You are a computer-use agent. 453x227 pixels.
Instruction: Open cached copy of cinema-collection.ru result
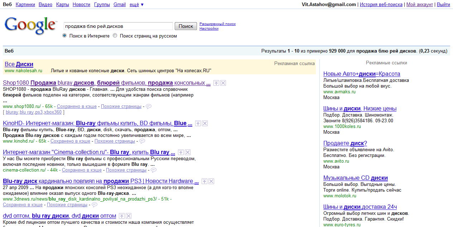coord(82,170)
